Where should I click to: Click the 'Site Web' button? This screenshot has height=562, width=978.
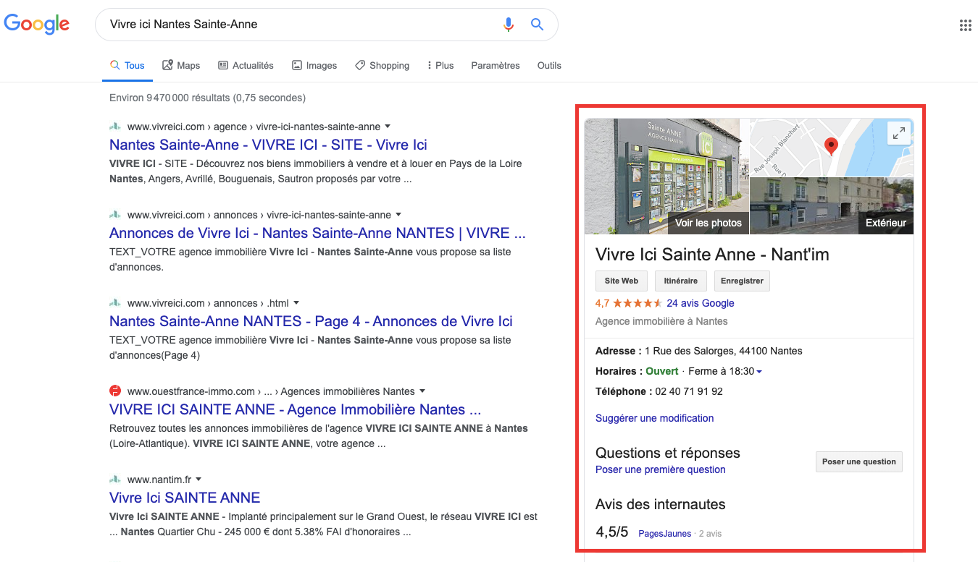coord(622,281)
